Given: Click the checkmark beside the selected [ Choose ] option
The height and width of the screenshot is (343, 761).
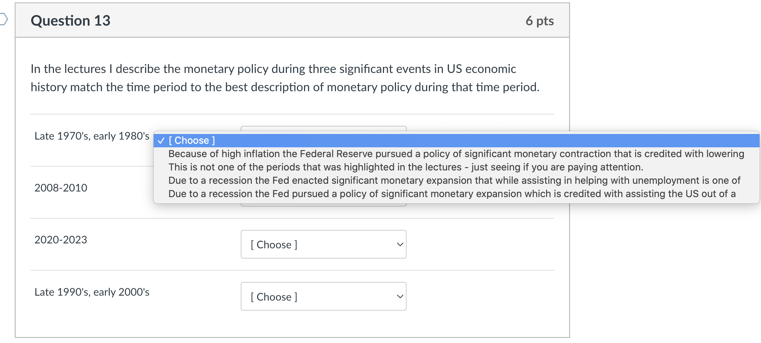Looking at the screenshot, I should (x=161, y=141).
